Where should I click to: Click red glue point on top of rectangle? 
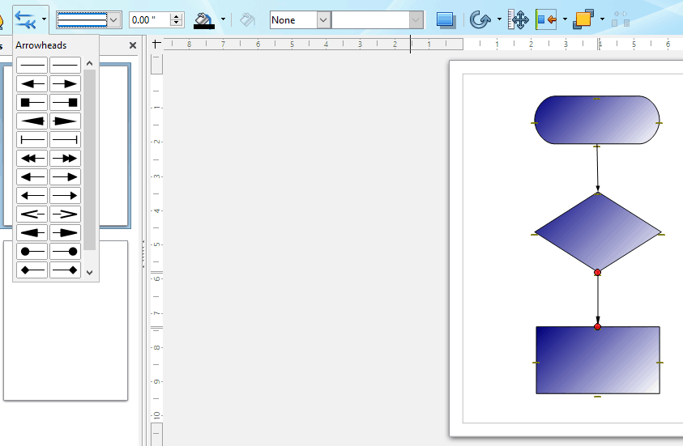point(598,326)
